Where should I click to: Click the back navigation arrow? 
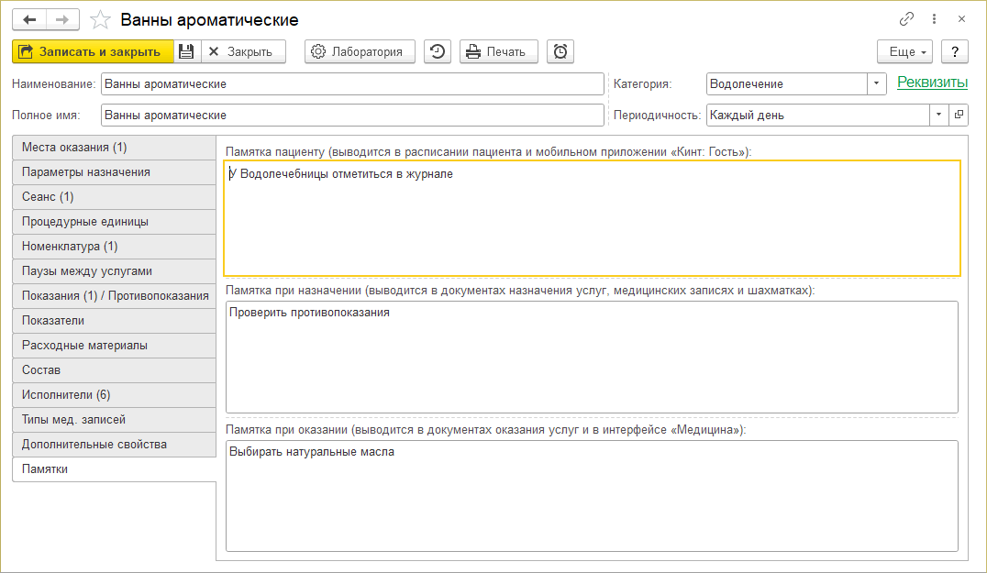29,19
